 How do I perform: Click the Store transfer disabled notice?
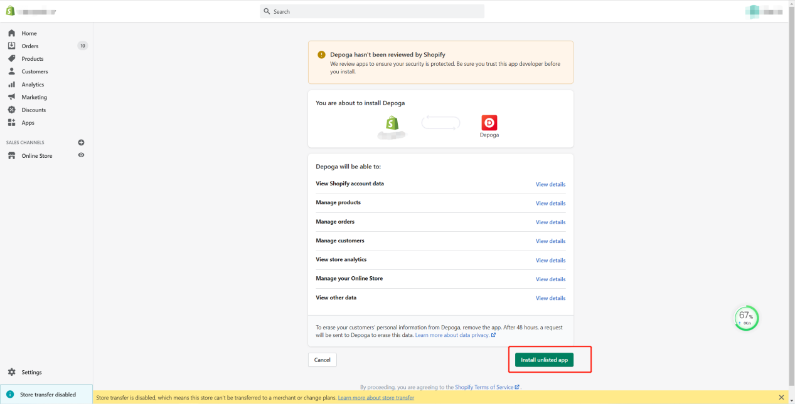[46, 395]
